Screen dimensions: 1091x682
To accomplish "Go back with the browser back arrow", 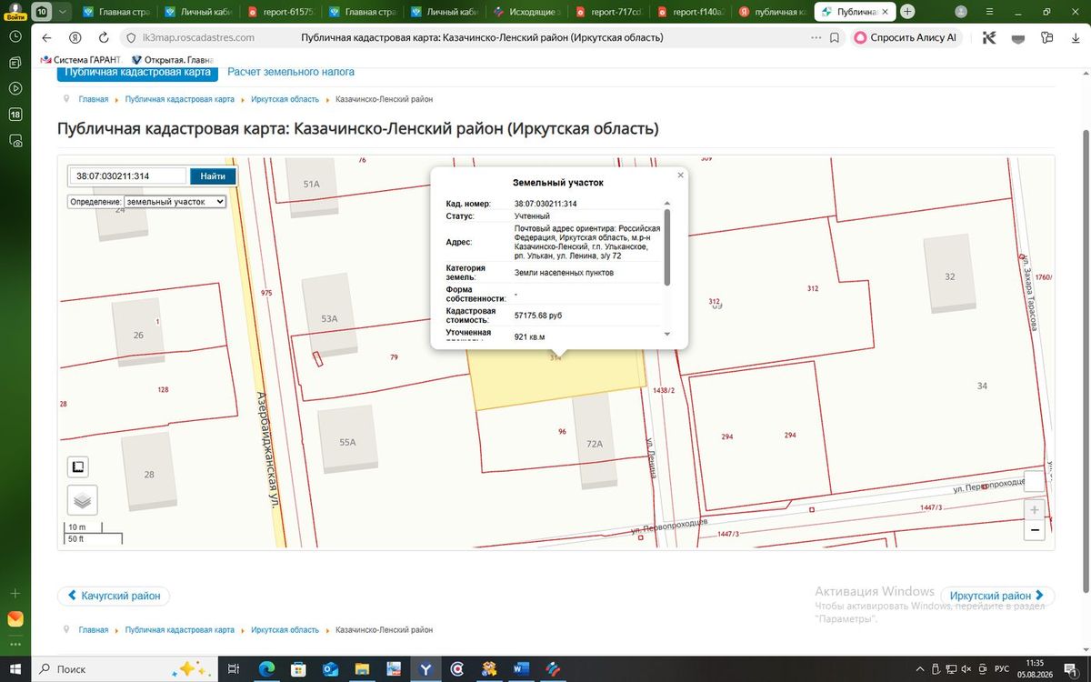I will tap(47, 38).
